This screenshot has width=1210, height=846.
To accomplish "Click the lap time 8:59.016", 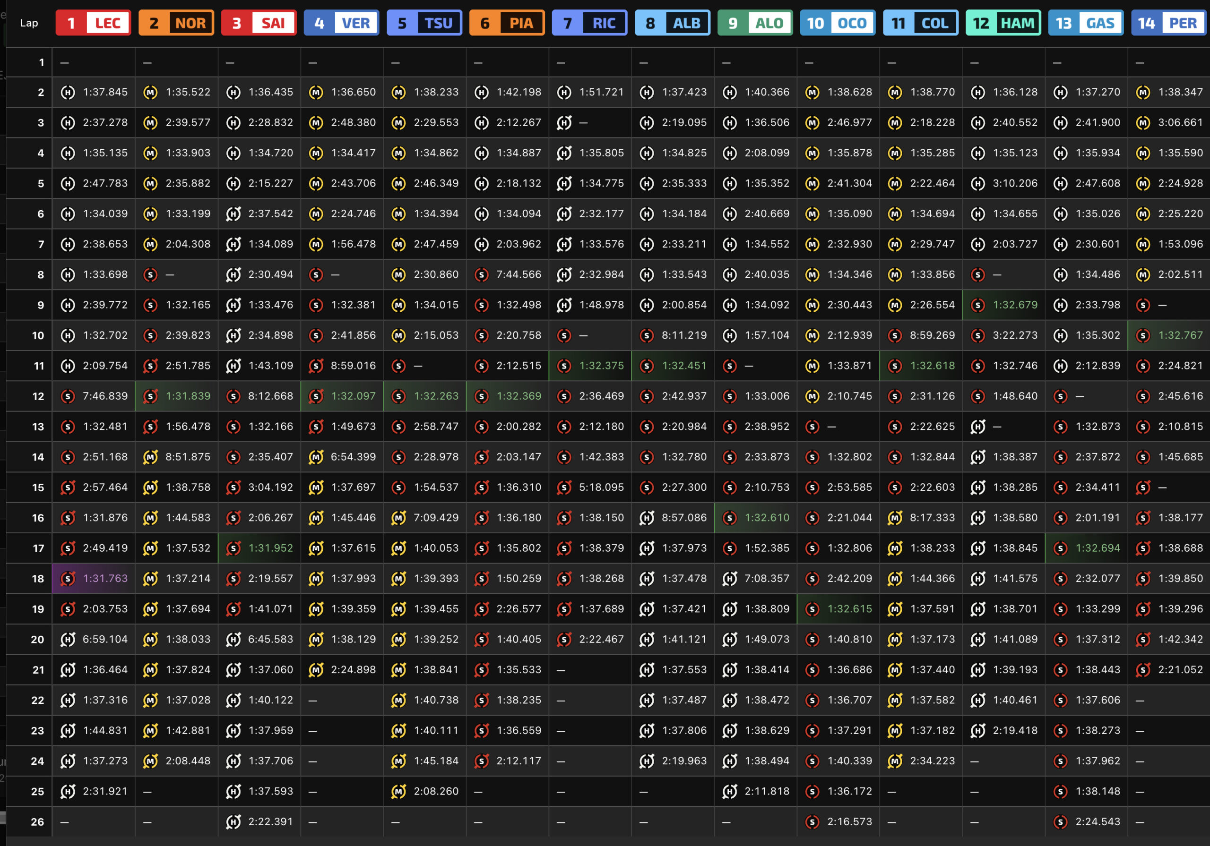I will (353, 366).
